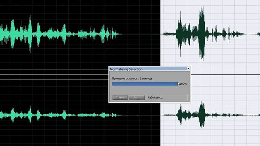260x146 pixels.
Task: Click the '100%' progress percentage label
Action: point(183,84)
